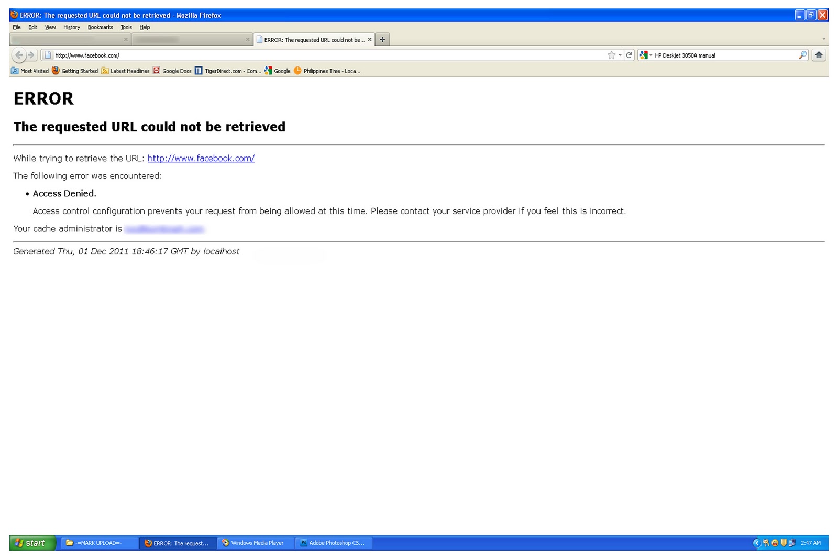Close the second blurred tab

pos(248,39)
